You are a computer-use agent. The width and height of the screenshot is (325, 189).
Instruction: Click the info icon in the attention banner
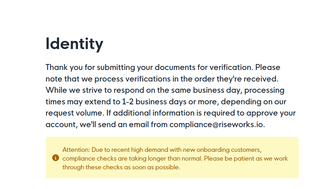[56, 158]
